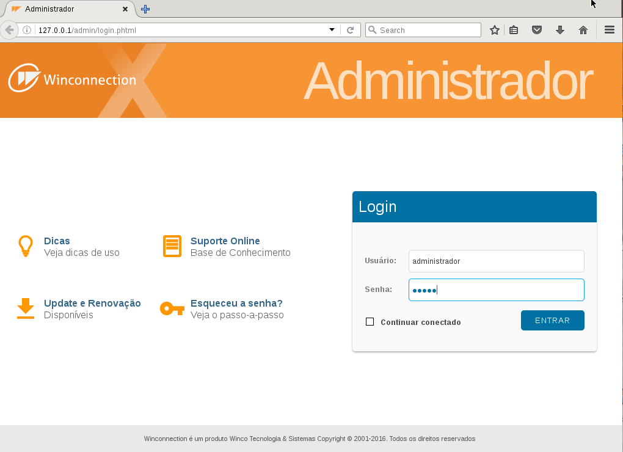This screenshot has height=452, width=623.
Task: Click the Update e Renovação download icon
Action: (x=26, y=308)
